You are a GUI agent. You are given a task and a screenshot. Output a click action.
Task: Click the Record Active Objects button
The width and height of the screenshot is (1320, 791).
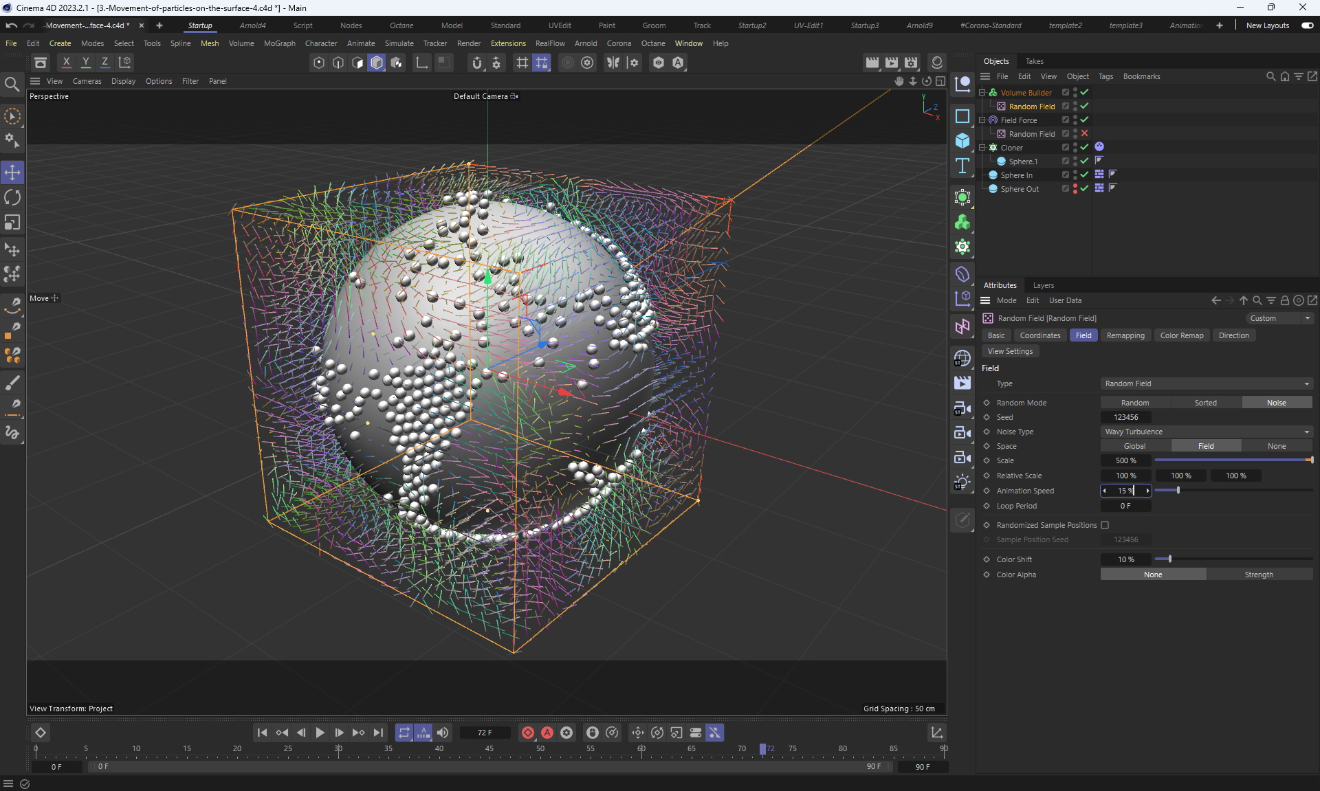[528, 733]
